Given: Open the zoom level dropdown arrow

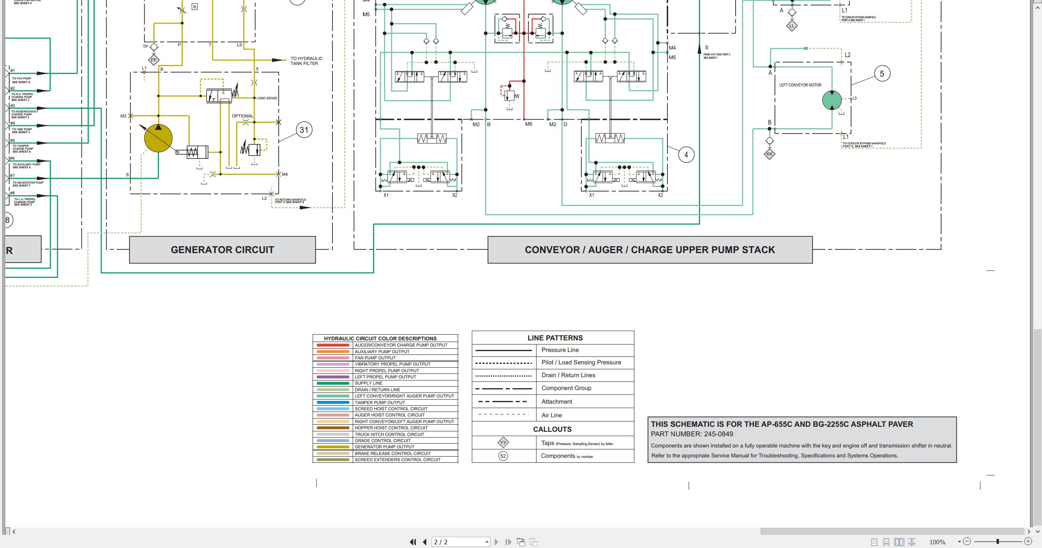Looking at the screenshot, I should pos(959,542).
